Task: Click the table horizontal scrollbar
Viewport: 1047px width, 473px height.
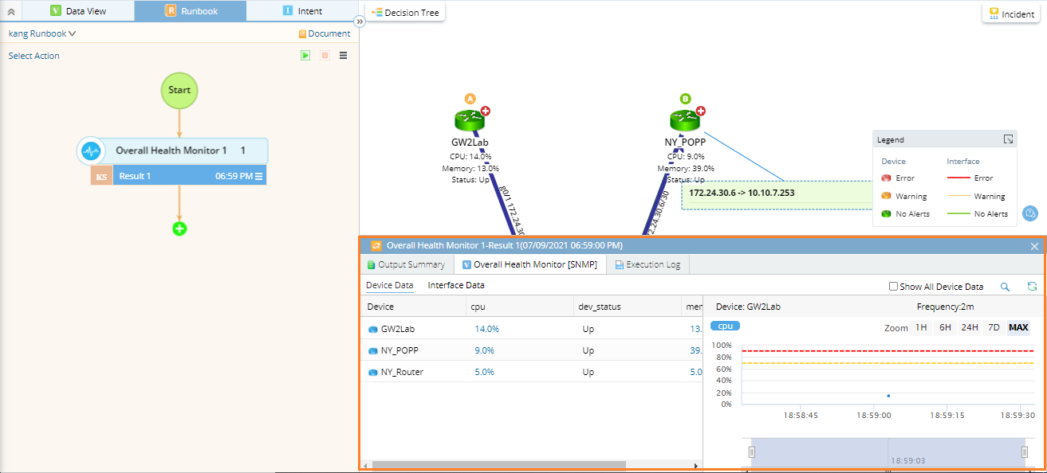Action: point(499,465)
